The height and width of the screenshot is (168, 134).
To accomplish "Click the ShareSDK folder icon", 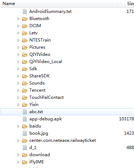I will pos(25,76).
